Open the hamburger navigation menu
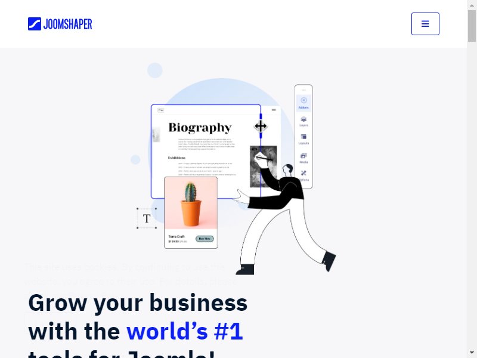 click(425, 24)
